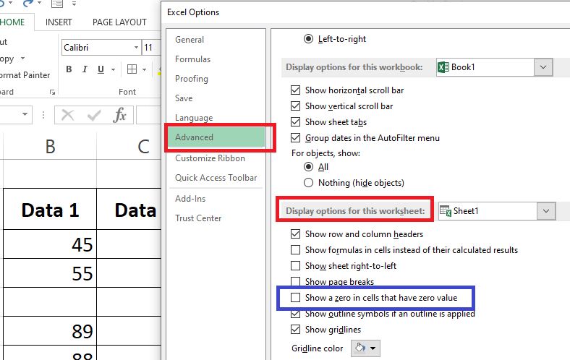Open Calibri font name dropdown
Image resolution: width=570 pixels, height=360 pixels.
pyautogui.click(x=136, y=48)
